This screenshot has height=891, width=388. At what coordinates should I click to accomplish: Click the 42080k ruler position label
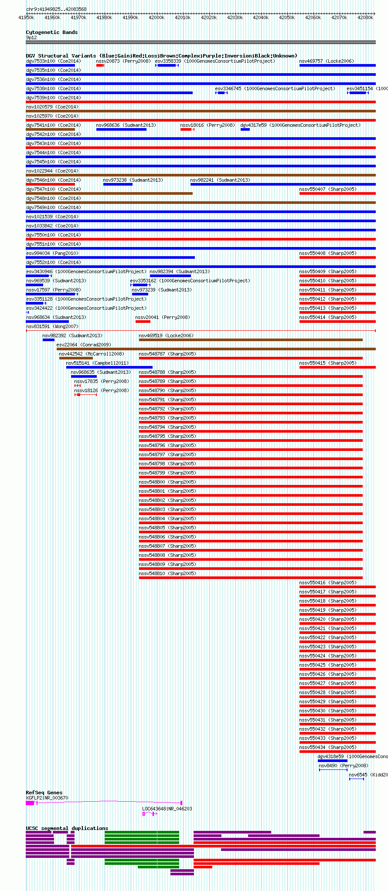365,17
